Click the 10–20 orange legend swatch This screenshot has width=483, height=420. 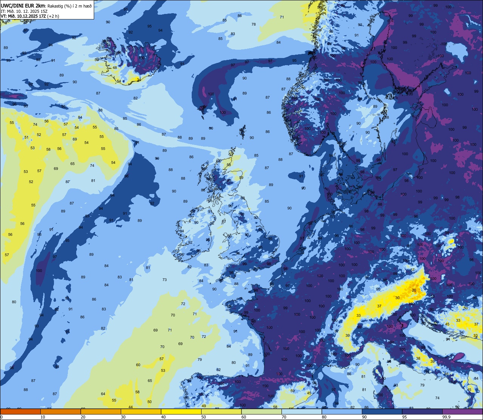tap(60, 411)
